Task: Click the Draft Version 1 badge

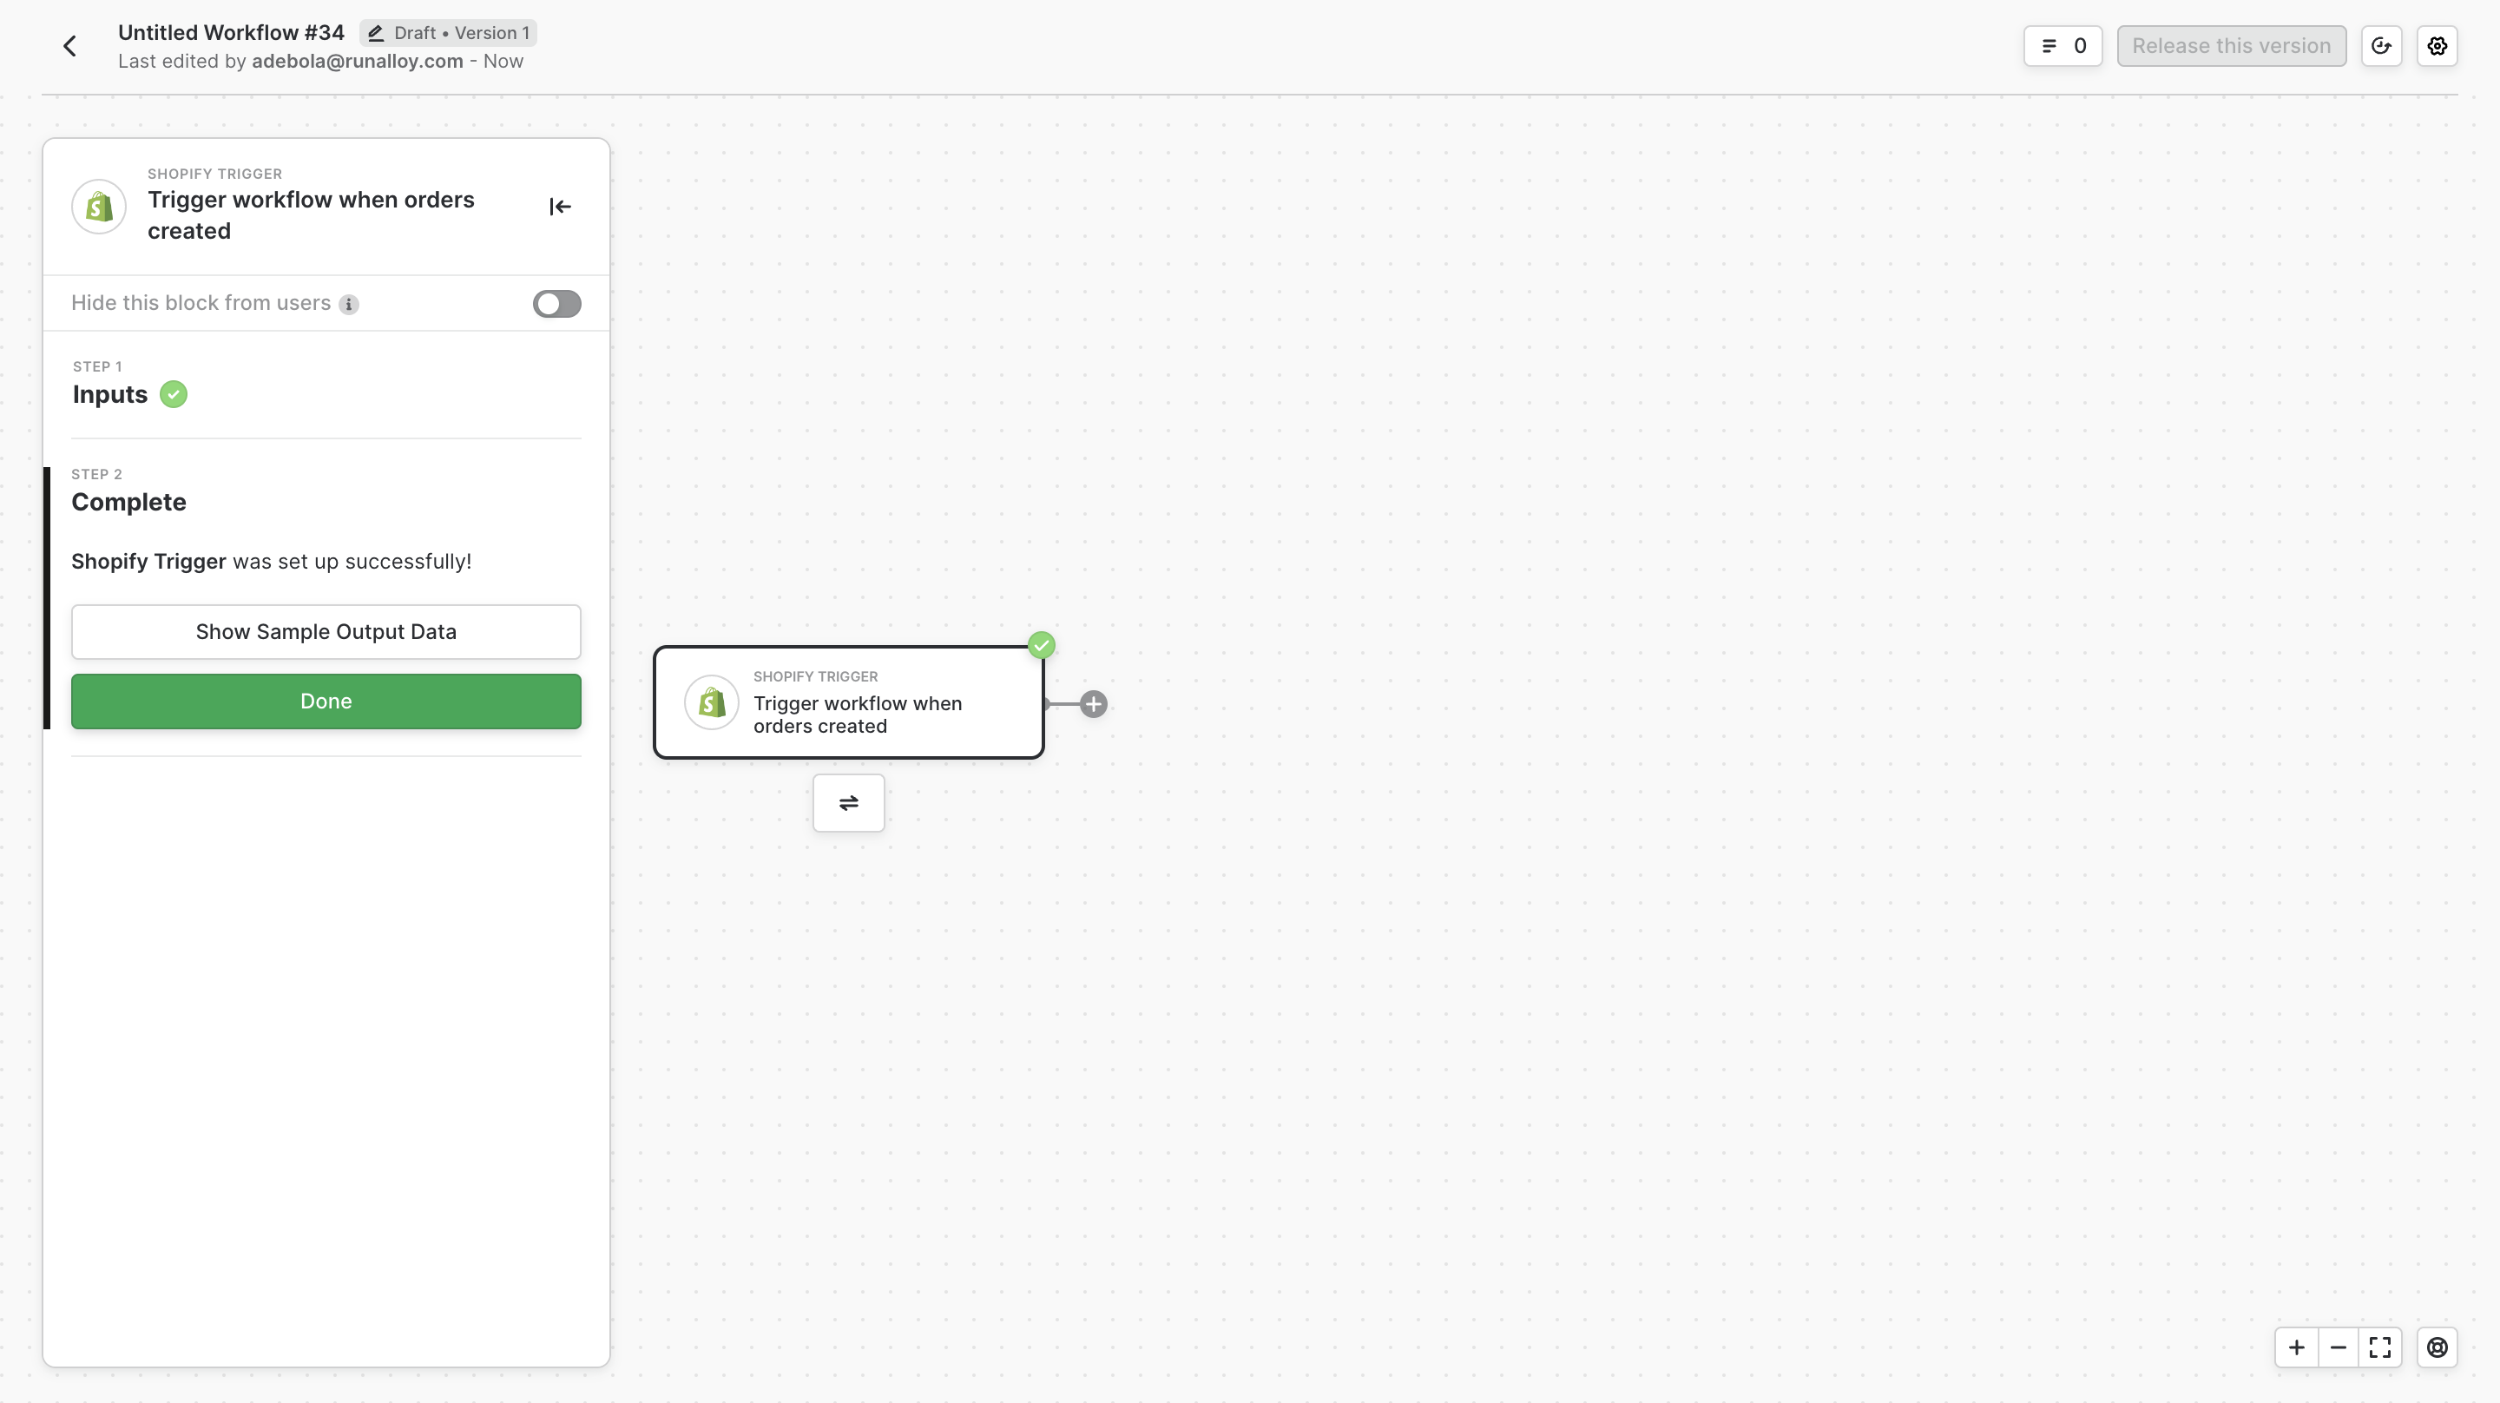Action: click(x=449, y=33)
